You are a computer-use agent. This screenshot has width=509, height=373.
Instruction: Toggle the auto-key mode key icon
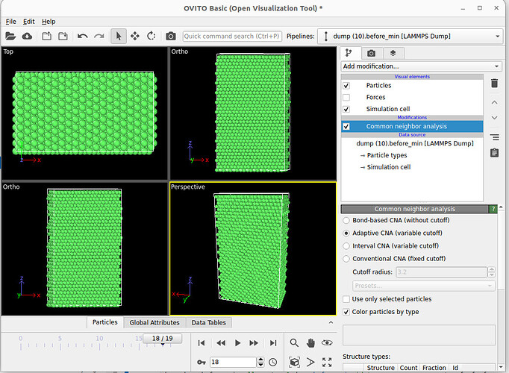click(202, 362)
